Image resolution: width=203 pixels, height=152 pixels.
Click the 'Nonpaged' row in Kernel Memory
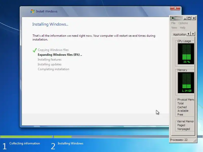[x=183, y=129]
